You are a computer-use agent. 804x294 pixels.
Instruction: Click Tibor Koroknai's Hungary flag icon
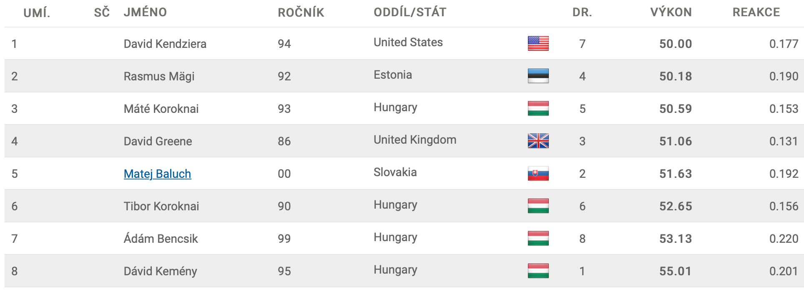(538, 206)
